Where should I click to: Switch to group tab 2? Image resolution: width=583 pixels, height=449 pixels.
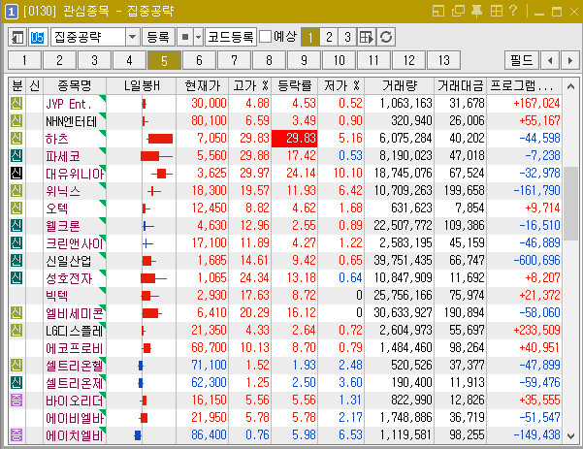point(59,60)
